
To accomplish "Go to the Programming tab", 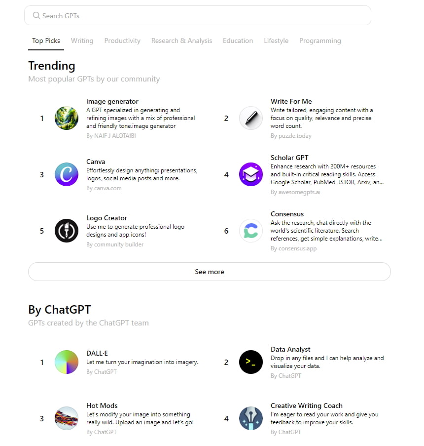I will click(320, 41).
